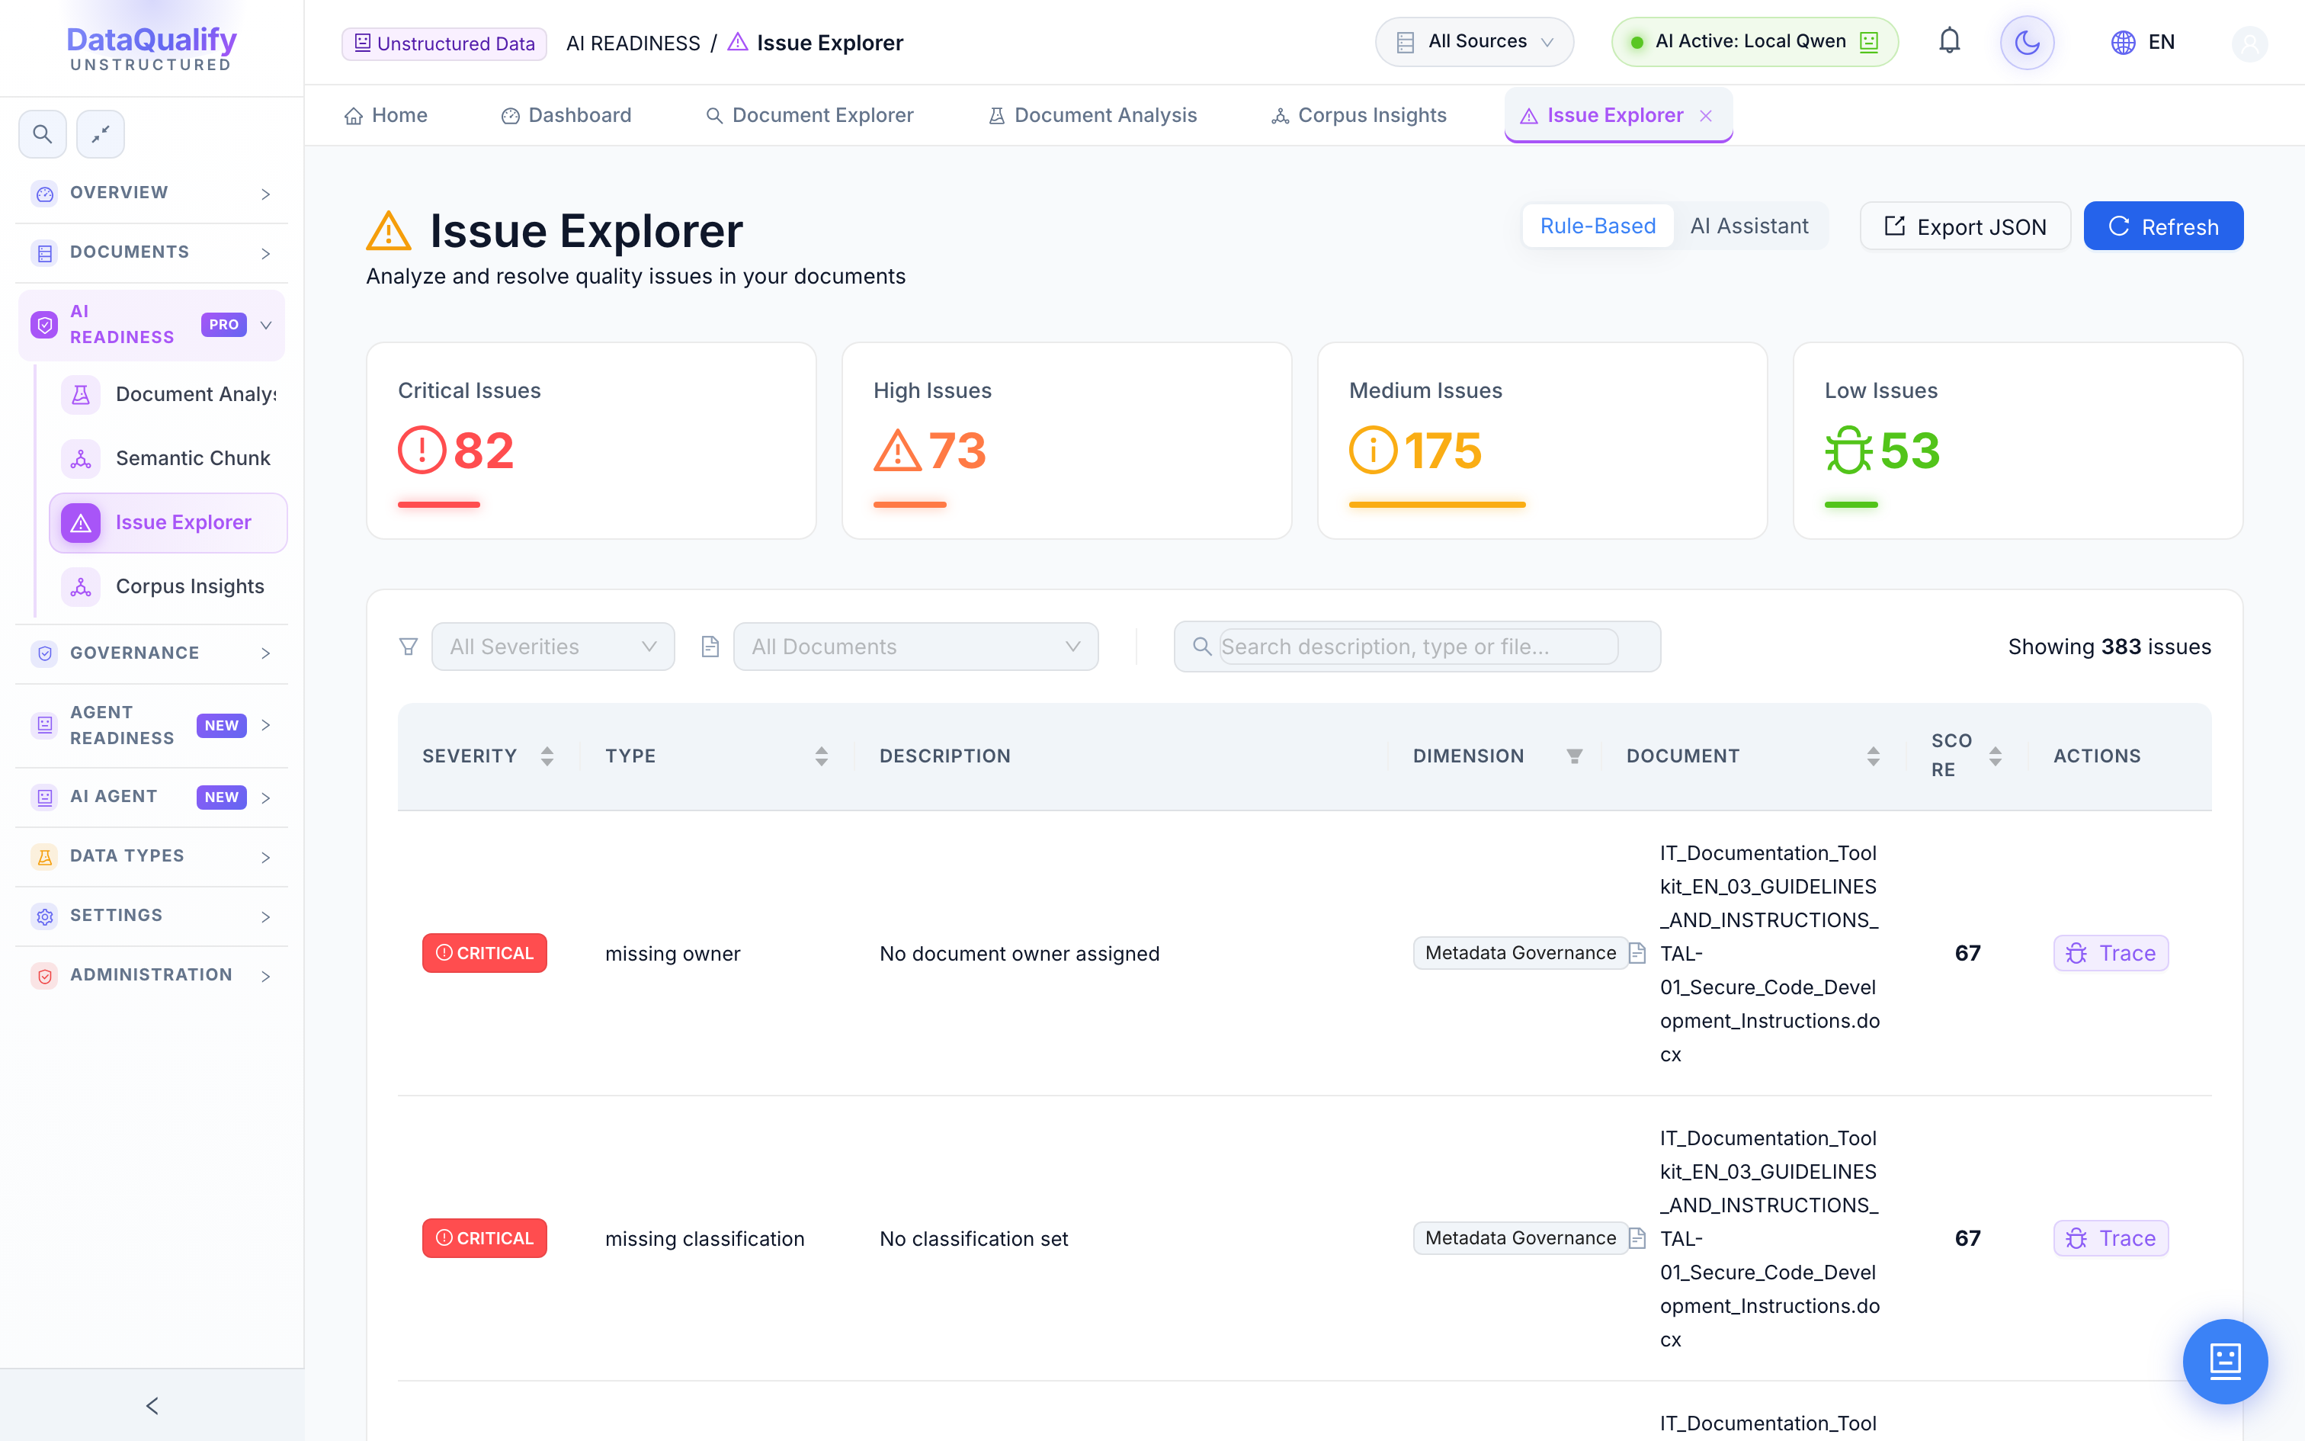Screen dimensions: 2305x1441
Task: Open the floating chat assistant button
Action: 2225,1361
